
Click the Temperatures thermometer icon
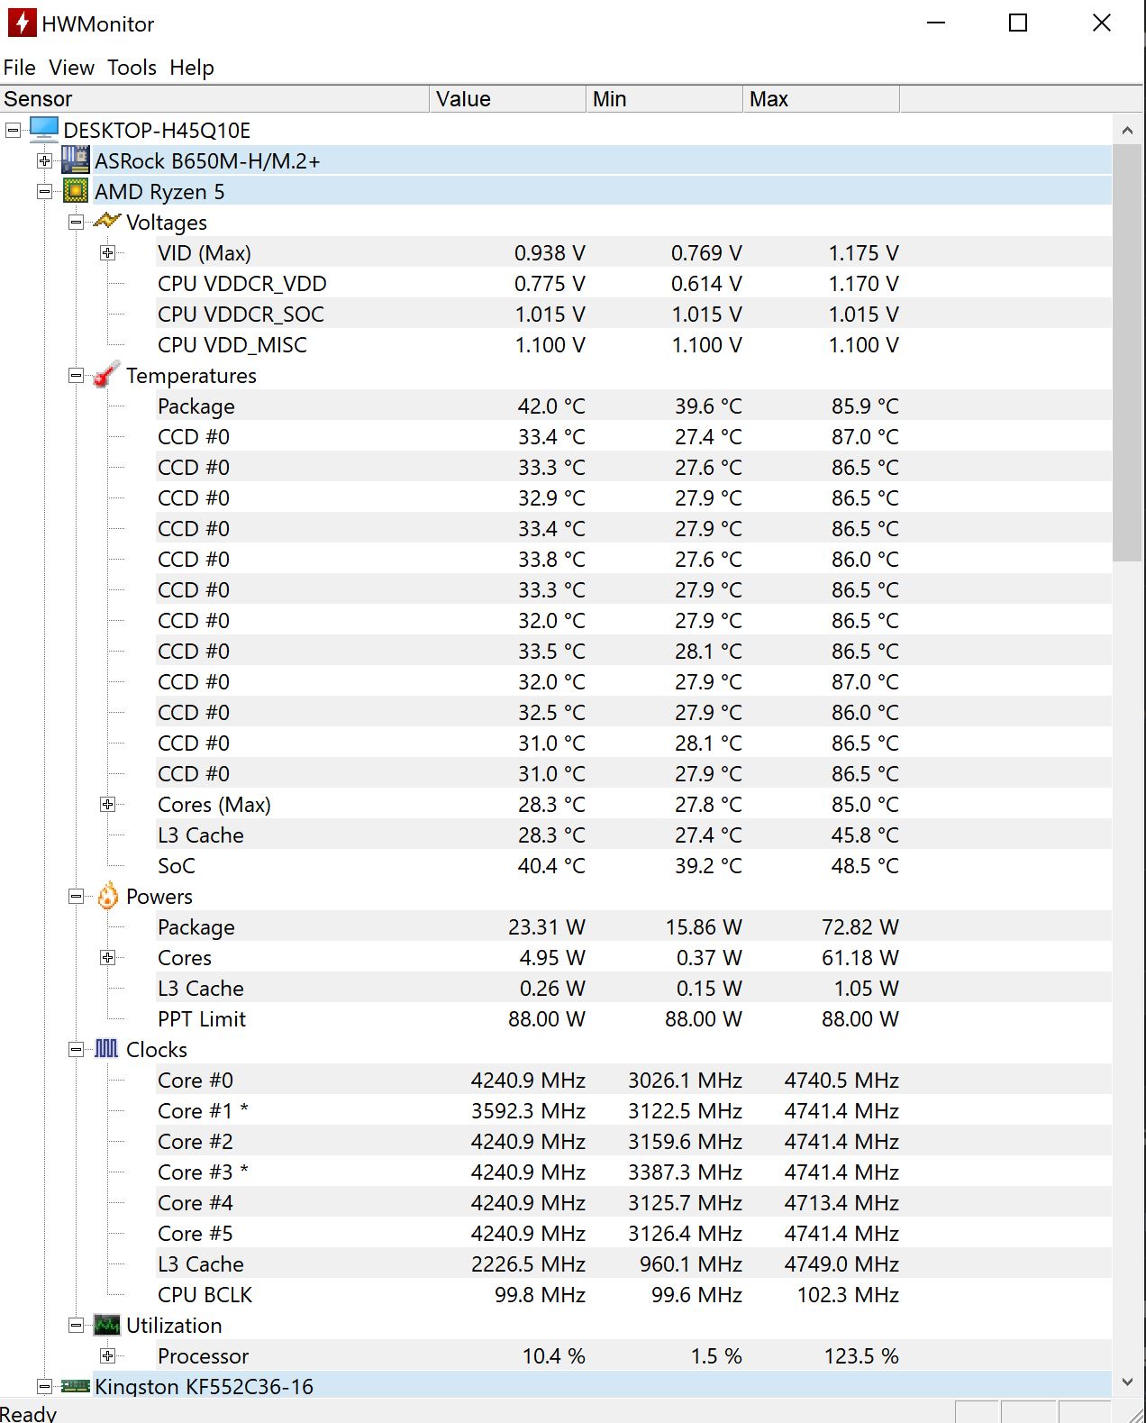tap(107, 374)
